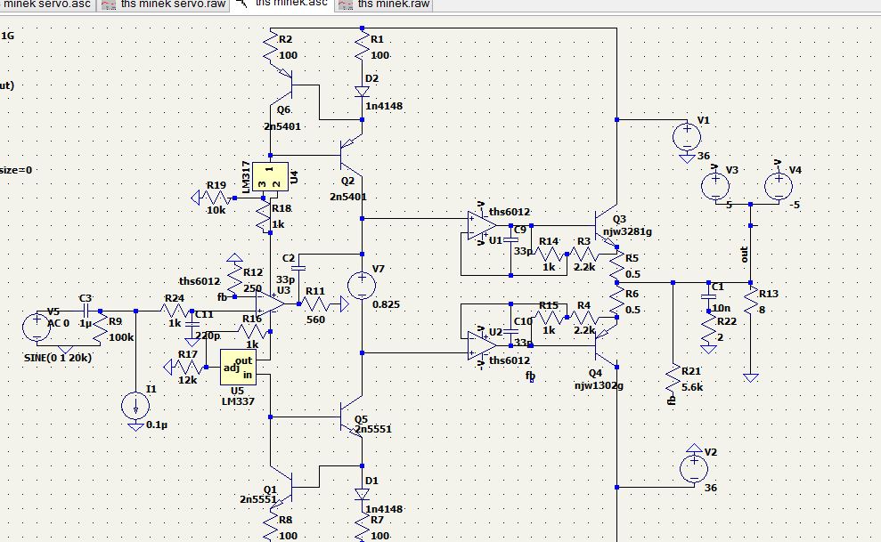Click the 'fb' label below R21
This screenshot has height=542, width=881.
pyautogui.click(x=671, y=400)
